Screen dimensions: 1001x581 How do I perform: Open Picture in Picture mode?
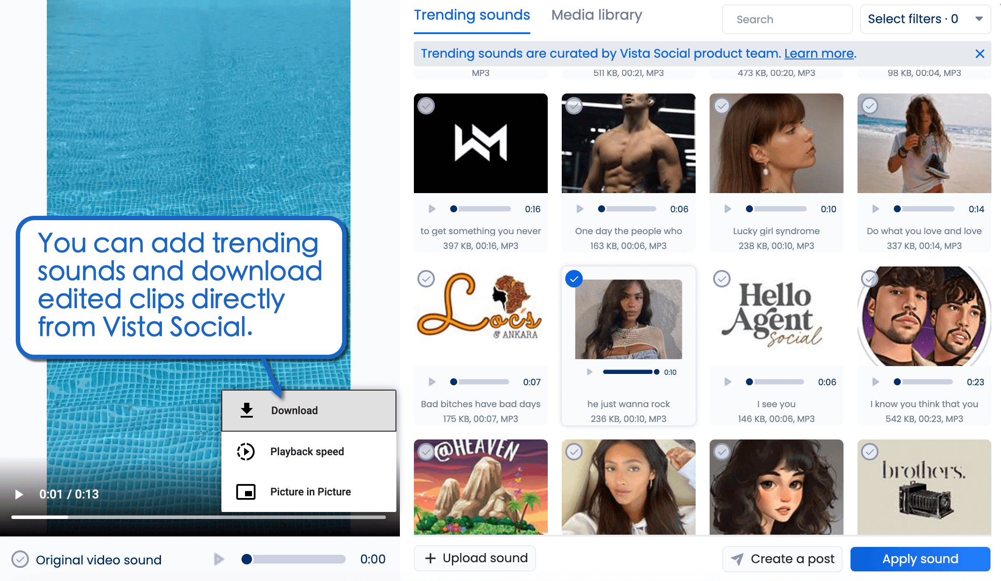310,491
